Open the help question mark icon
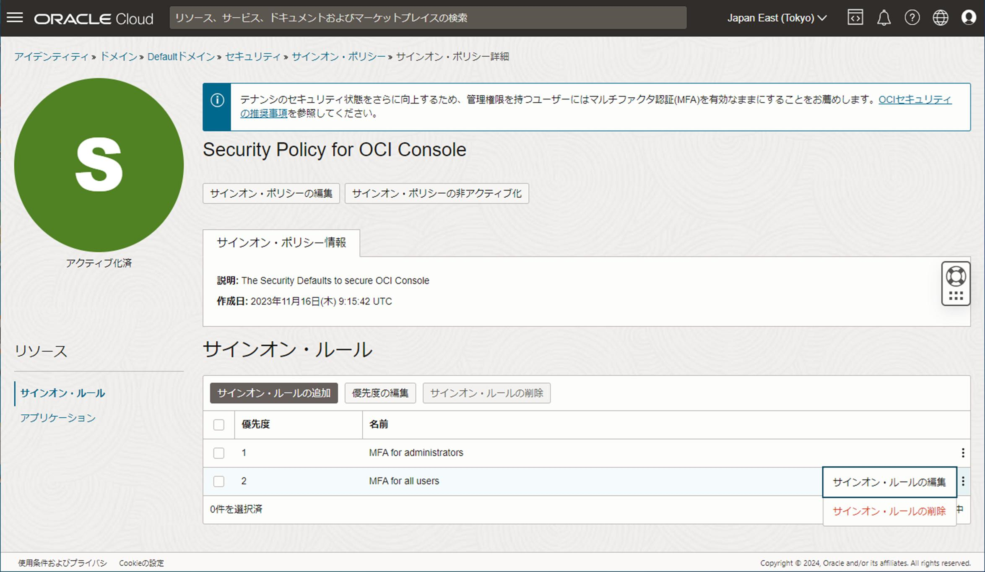Viewport: 985px width, 572px height. [x=912, y=18]
